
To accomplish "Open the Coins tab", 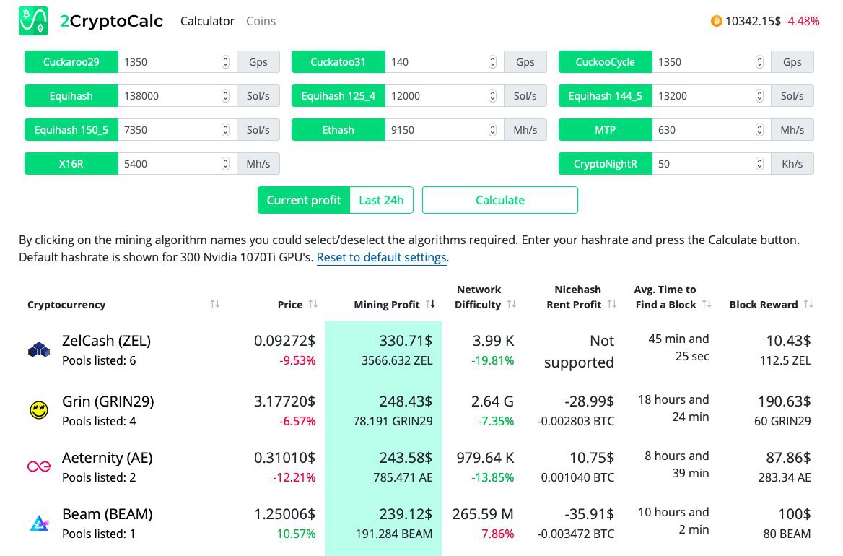I will pos(261,22).
